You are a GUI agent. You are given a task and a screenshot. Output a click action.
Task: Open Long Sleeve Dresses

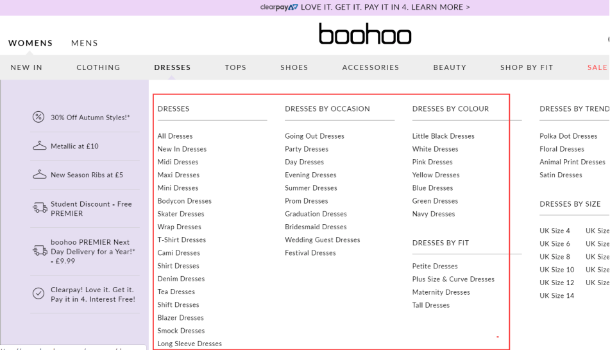[x=189, y=344]
